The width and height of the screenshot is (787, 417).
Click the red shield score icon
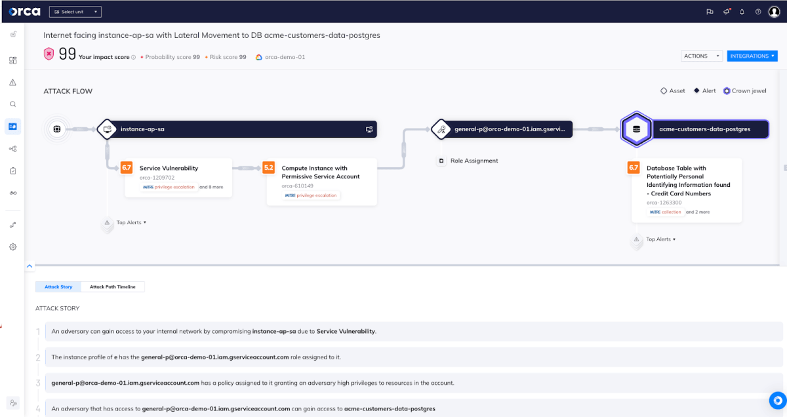coord(49,54)
